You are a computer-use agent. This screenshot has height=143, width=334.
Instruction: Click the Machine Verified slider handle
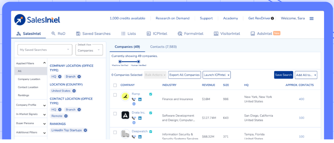[120, 62]
